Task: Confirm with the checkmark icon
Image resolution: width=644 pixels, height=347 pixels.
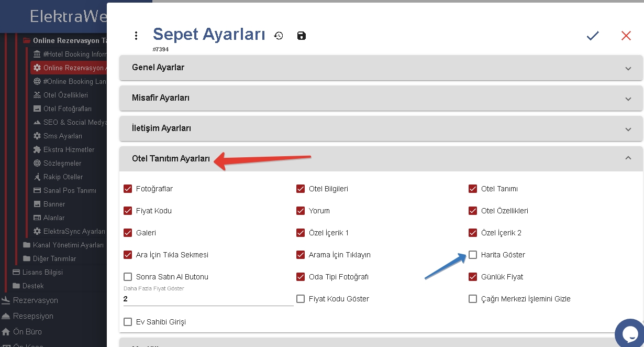Action: point(592,36)
